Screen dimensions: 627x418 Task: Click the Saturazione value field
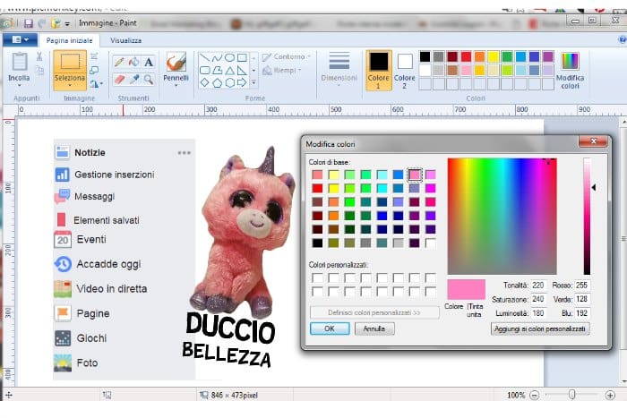tap(538, 299)
